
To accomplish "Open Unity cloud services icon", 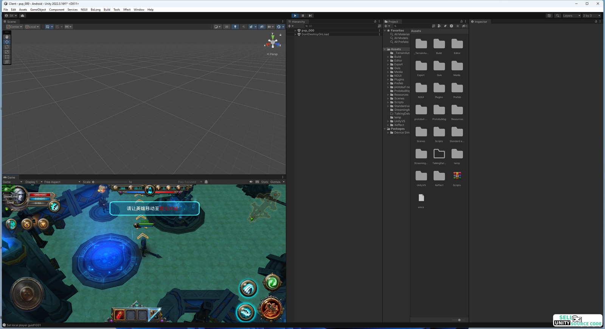I will coord(22,16).
